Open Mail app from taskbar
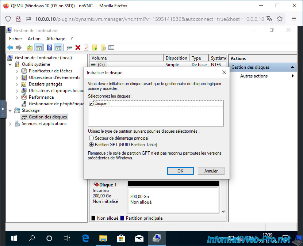303x246 pixels. tap(139, 238)
